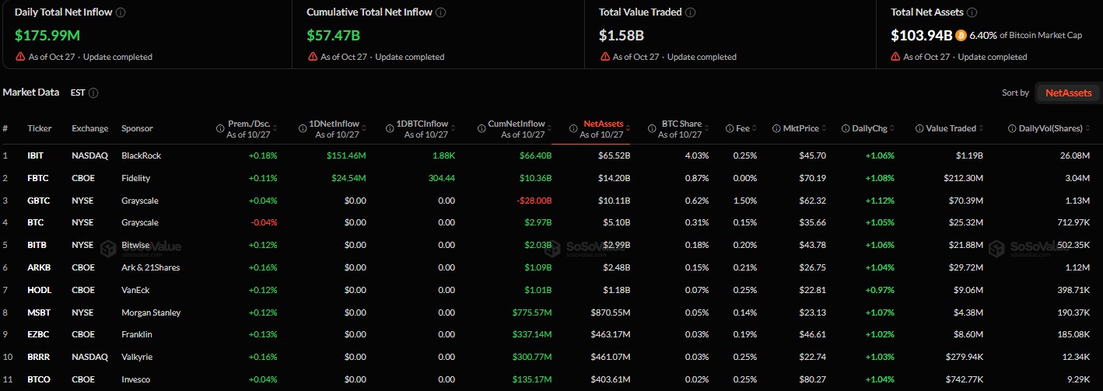Click info icon on Value Traded column
Screen dimensions: 1103x391
click(920, 128)
